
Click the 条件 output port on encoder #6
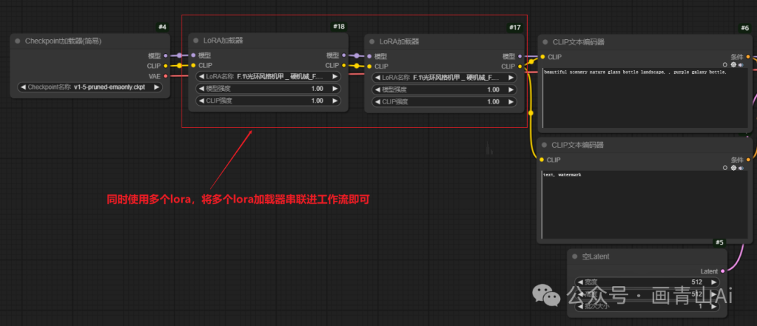pos(749,57)
